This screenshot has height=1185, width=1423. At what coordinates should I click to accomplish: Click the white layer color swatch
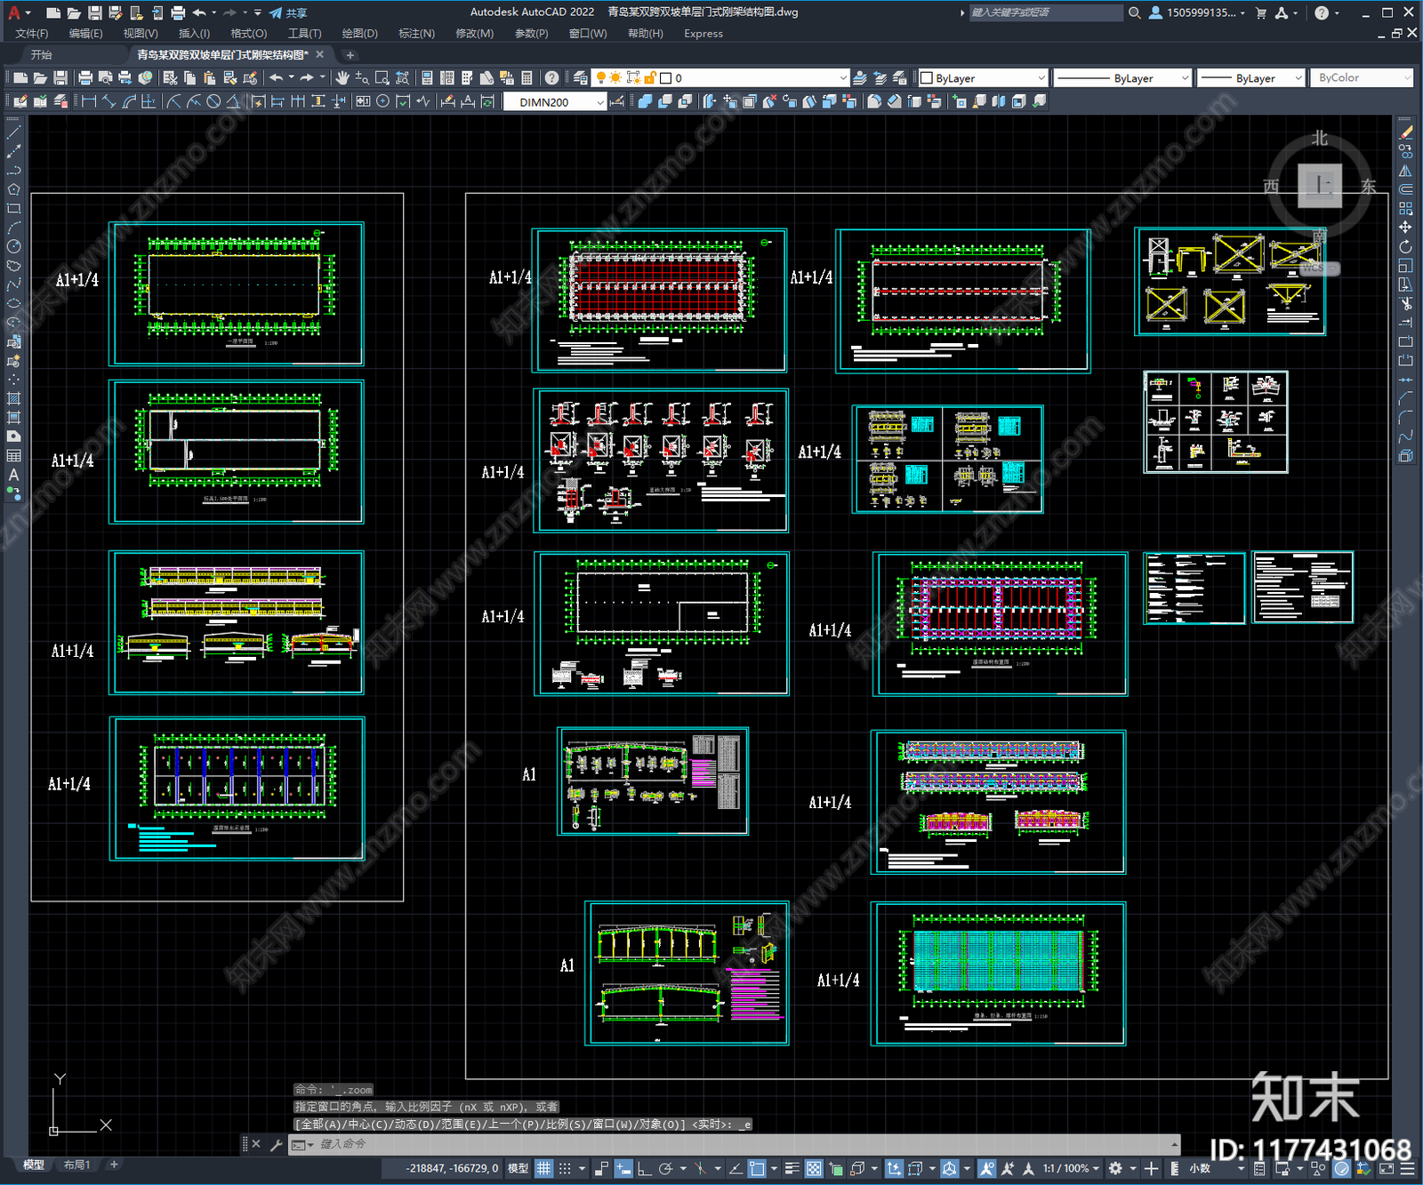665,78
